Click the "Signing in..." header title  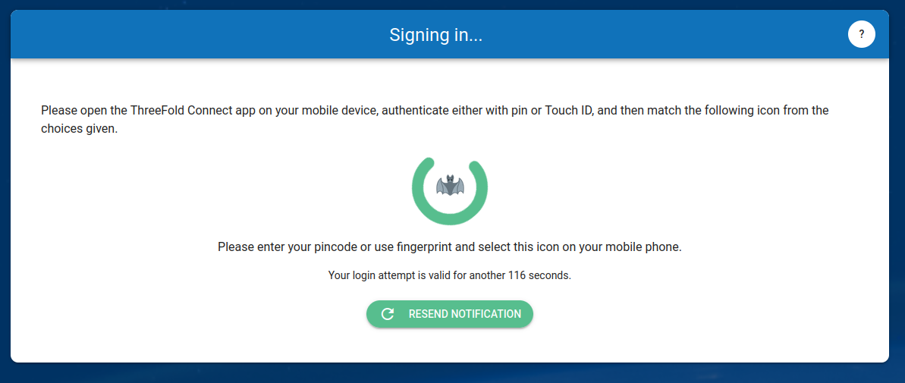(435, 35)
